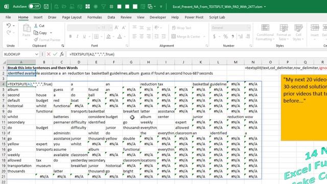Toggle the AutoSave switch
This screenshot has height=184, width=327.
coord(34,7)
